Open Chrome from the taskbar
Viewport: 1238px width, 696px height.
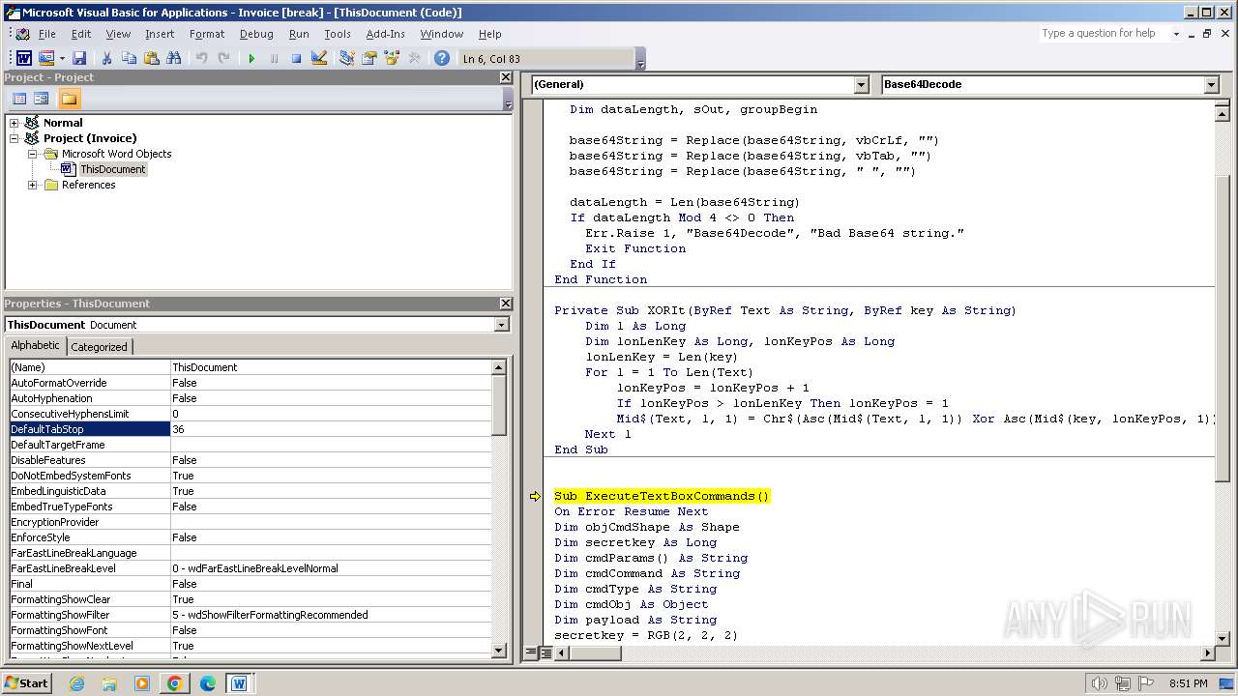[174, 683]
